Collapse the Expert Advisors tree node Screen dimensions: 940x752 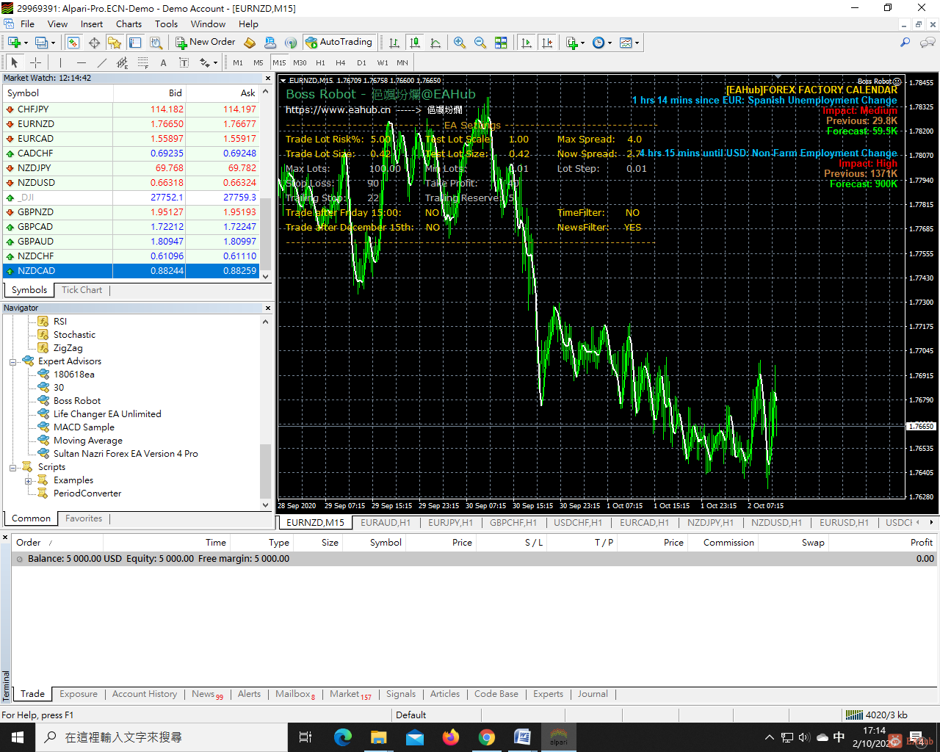(x=13, y=361)
